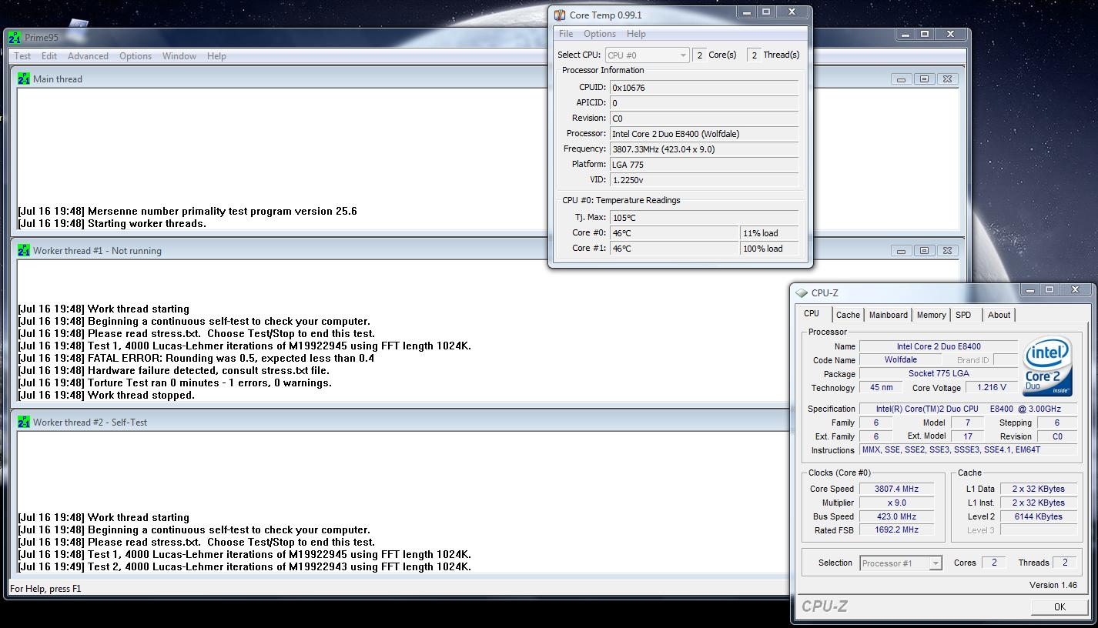
Task: Open the Window menu in Prime95
Action: tap(179, 56)
